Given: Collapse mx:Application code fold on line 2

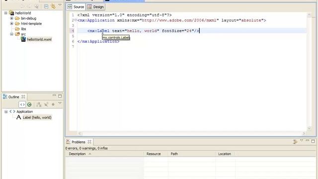Looking at the screenshot, I should [76, 20].
